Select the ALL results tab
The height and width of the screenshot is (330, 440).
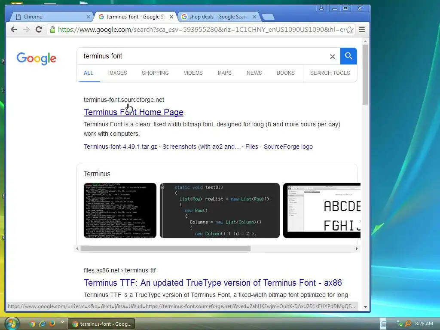[x=89, y=73]
